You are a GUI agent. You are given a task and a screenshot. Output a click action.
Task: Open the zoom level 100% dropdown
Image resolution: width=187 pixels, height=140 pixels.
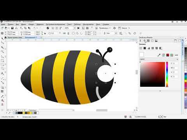(x=74, y=28)
